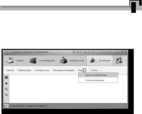The height and width of the screenshot is (114, 142).
Task: Open Favorites star in left sidebar
Action: 6,83
